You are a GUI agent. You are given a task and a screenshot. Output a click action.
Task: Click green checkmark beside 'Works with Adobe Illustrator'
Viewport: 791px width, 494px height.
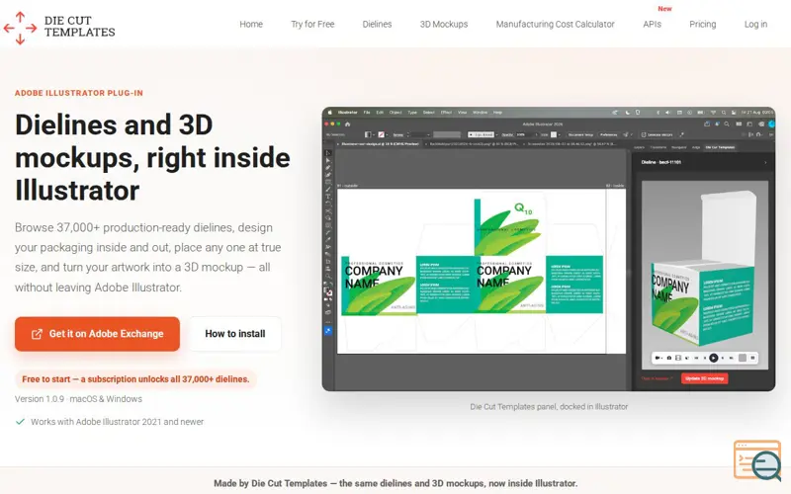[x=20, y=422]
